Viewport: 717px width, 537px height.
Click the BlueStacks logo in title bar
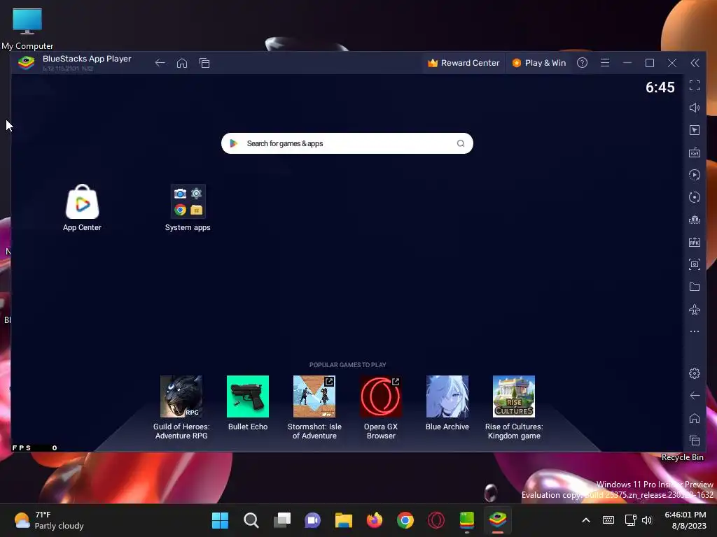pyautogui.click(x=26, y=62)
